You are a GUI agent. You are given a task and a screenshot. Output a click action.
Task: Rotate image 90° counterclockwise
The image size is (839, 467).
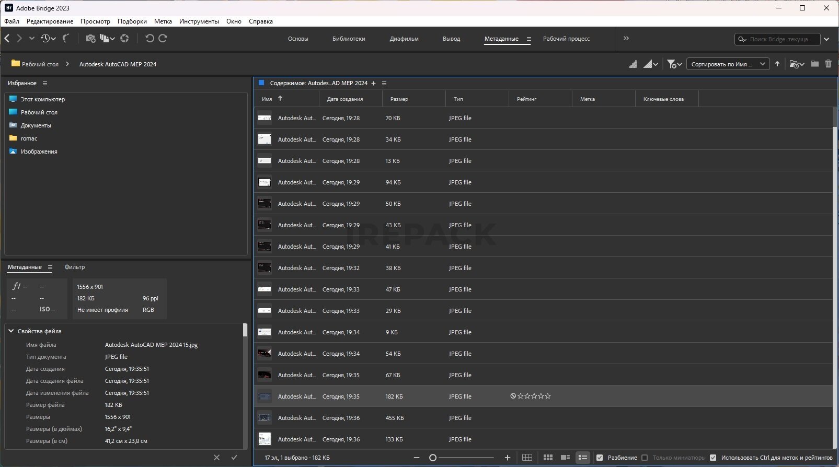click(150, 38)
